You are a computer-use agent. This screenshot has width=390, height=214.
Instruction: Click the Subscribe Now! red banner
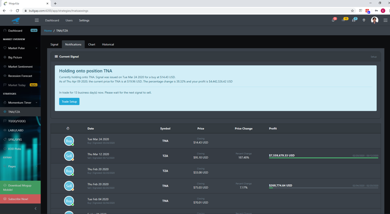[20, 199]
